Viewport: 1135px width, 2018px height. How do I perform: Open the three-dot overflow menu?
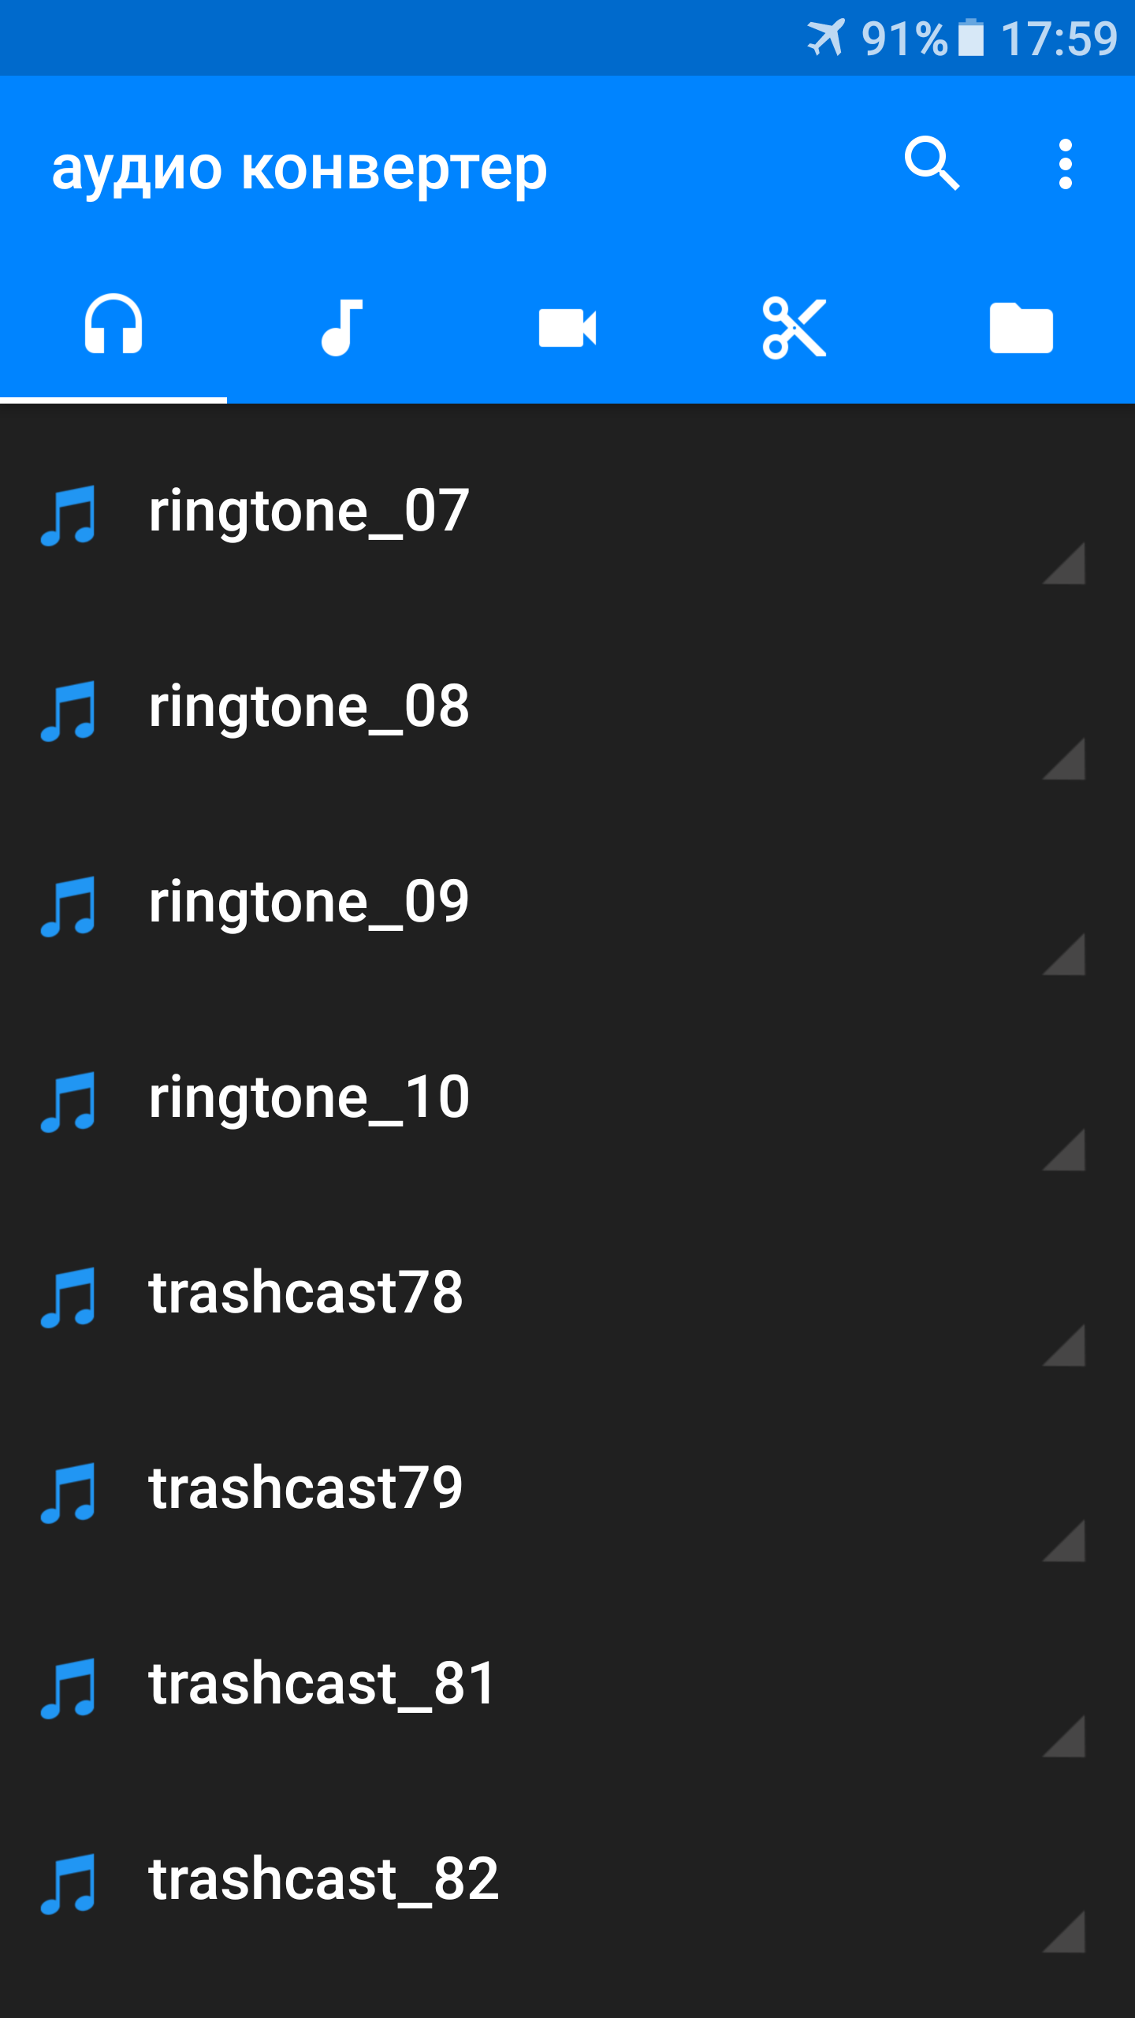(1066, 164)
